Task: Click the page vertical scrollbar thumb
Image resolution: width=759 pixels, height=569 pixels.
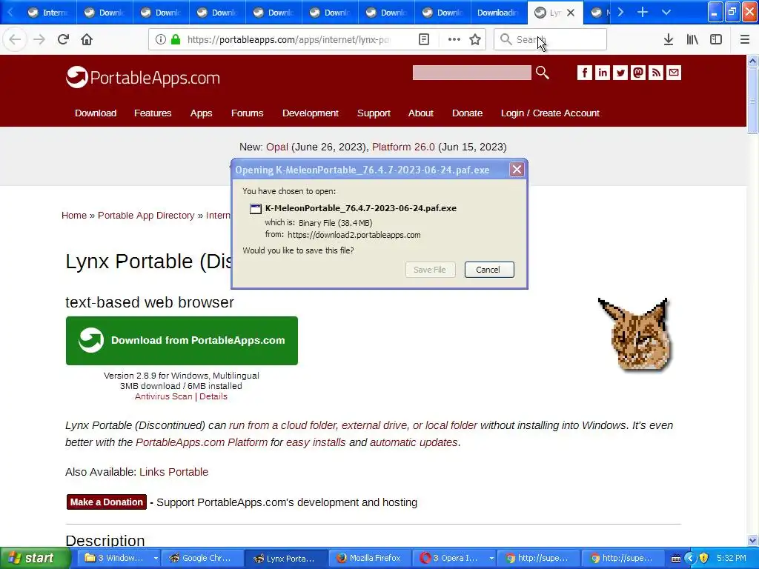Action: tap(752, 101)
